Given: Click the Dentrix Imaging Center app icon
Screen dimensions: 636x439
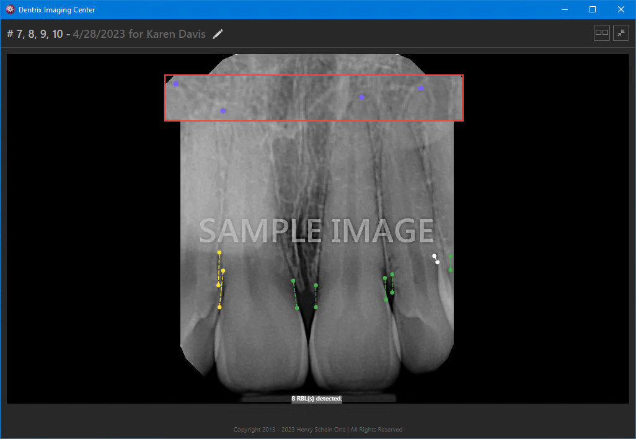Looking at the screenshot, I should tap(10, 10).
